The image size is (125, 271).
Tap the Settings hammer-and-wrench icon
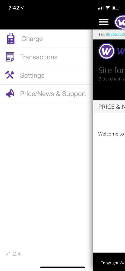(x=10, y=75)
